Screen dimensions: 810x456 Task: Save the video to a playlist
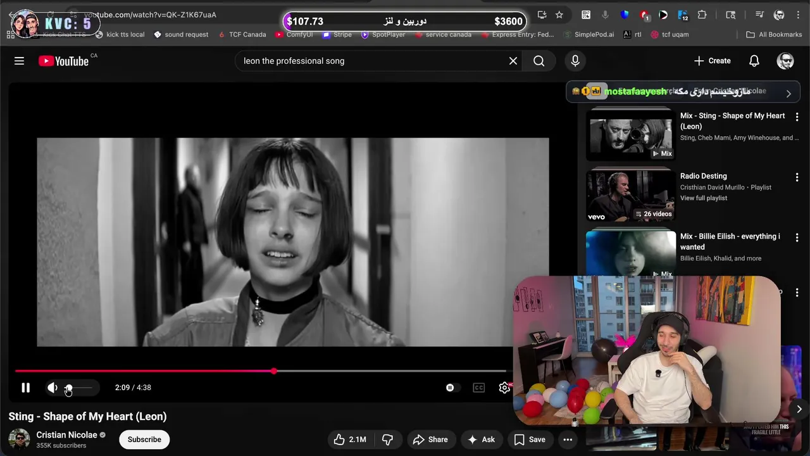click(x=530, y=440)
